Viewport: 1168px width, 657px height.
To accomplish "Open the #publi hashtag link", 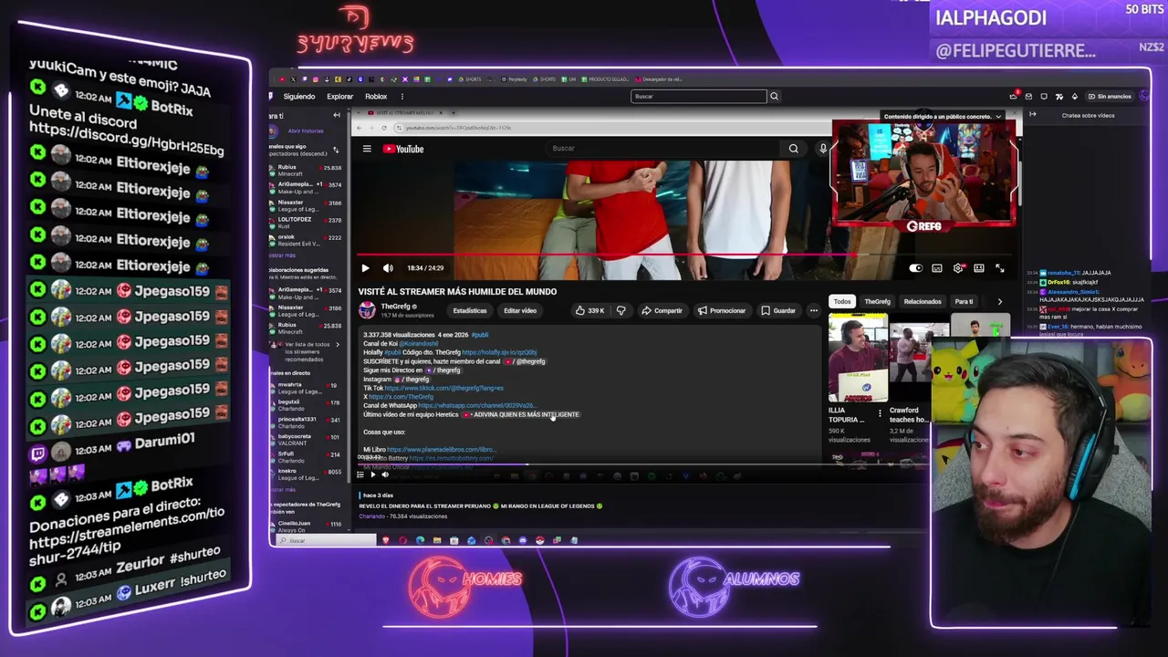I will click(x=480, y=335).
